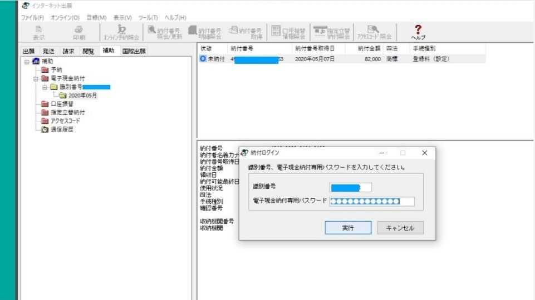Switch to the 国際出願 tab
This screenshot has width=535, height=300.
pyautogui.click(x=134, y=51)
